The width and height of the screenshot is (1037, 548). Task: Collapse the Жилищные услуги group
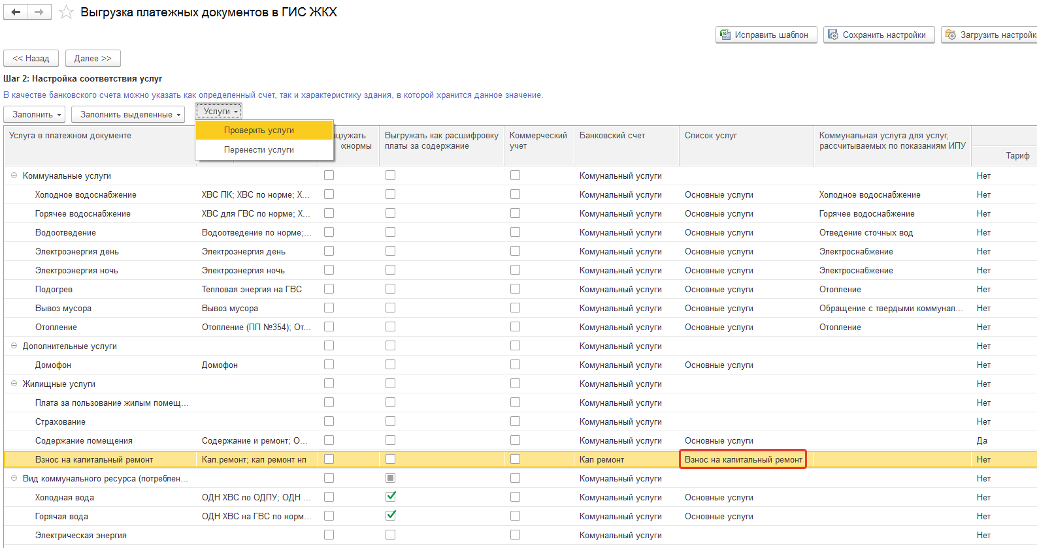pos(14,384)
